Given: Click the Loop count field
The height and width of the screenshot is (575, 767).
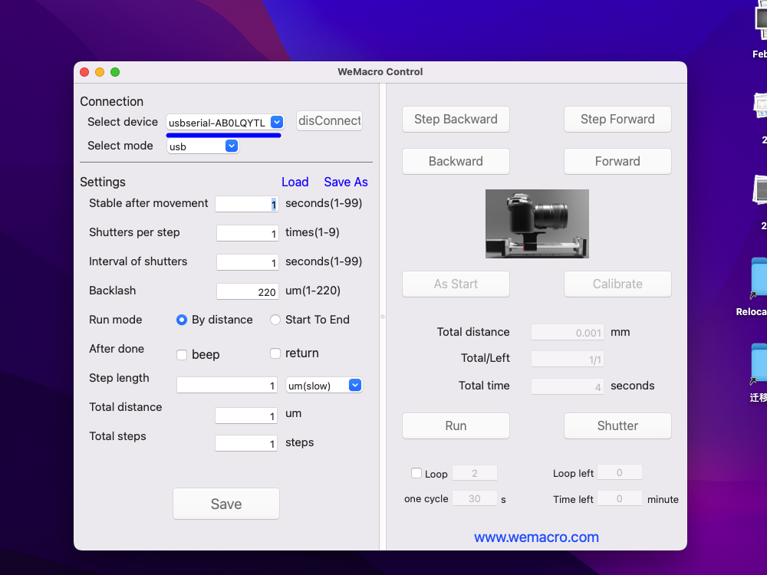Looking at the screenshot, I should coord(475,473).
